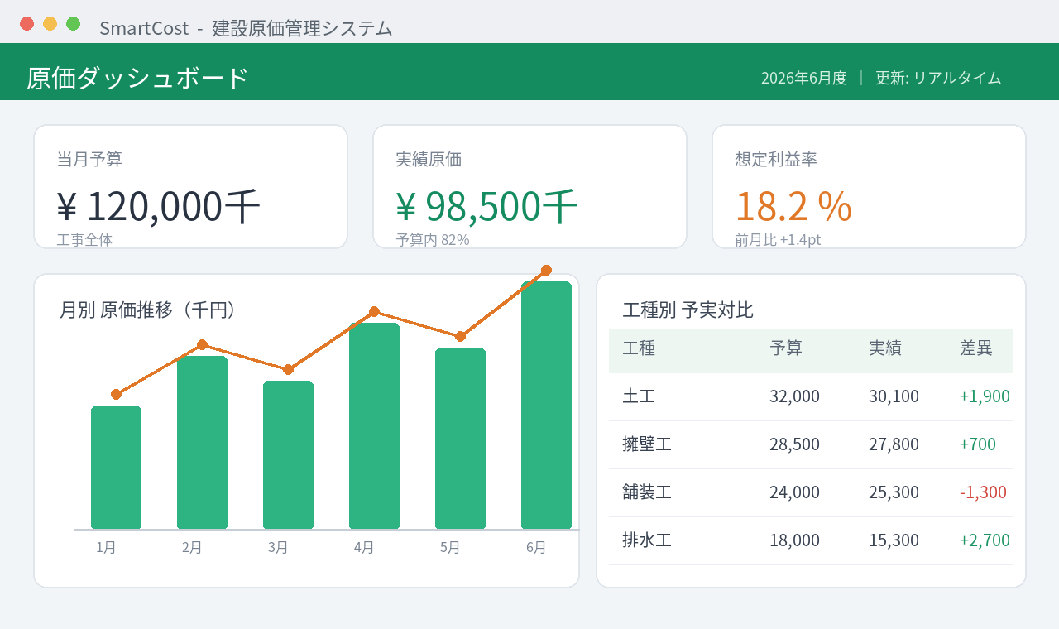Click the red close window button
Image resolution: width=1059 pixels, height=629 pixels.
tap(26, 23)
